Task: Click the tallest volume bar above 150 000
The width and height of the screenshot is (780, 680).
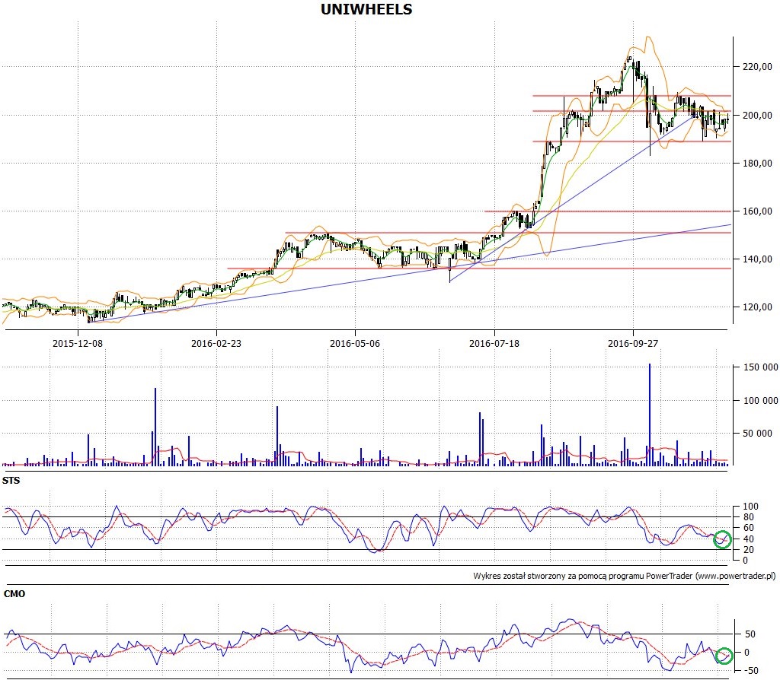Action: click(649, 415)
